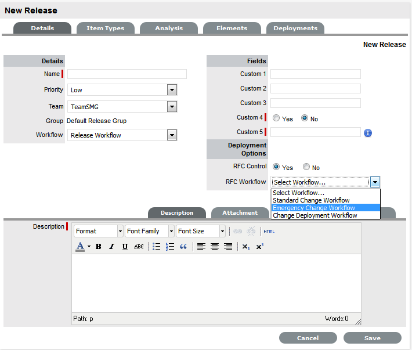This screenshot has height=350, width=412.
Task: Align text center
Action: point(215,247)
